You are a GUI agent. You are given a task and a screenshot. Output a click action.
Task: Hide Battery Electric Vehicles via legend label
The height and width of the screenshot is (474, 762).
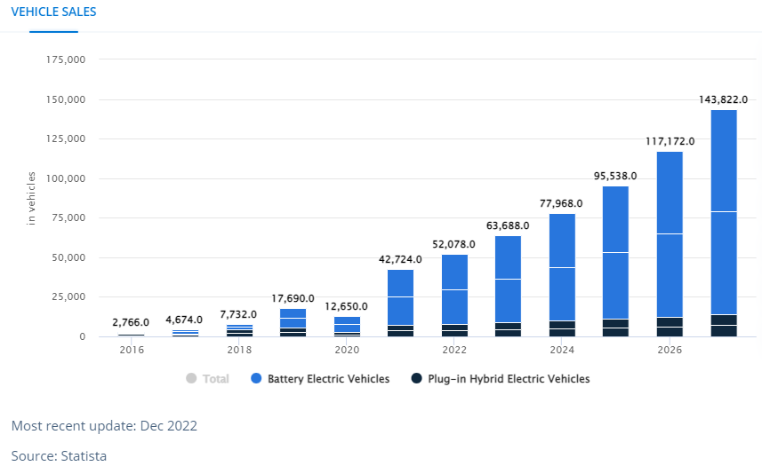point(328,379)
